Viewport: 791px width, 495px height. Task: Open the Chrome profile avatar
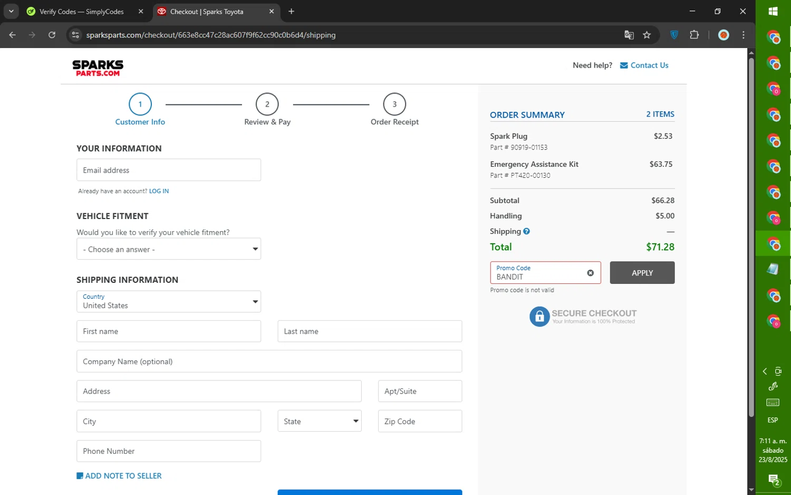point(724,35)
